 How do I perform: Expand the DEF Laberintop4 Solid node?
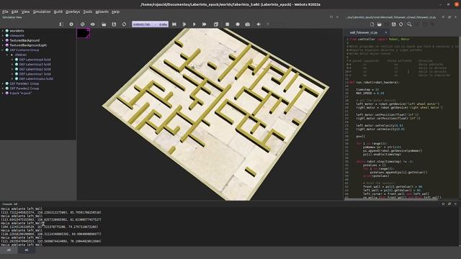(x=12, y=60)
